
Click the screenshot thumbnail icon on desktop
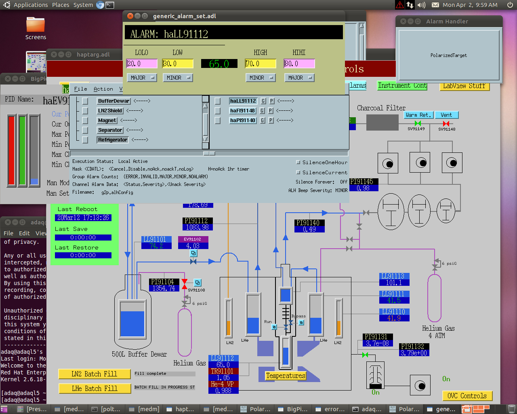pyautogui.click(x=36, y=61)
